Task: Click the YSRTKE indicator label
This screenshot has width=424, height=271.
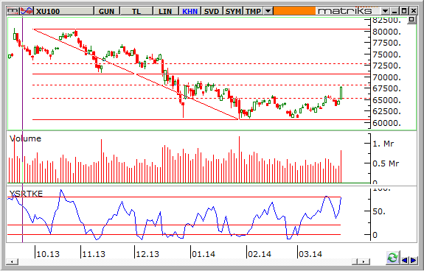Action: click(x=26, y=194)
